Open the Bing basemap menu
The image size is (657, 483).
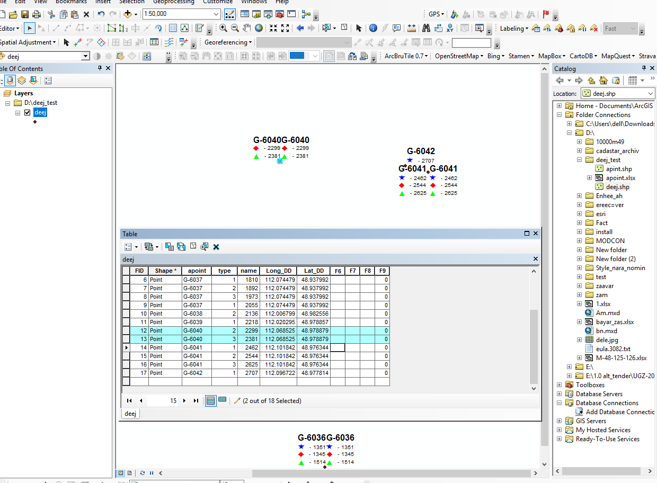click(x=496, y=56)
